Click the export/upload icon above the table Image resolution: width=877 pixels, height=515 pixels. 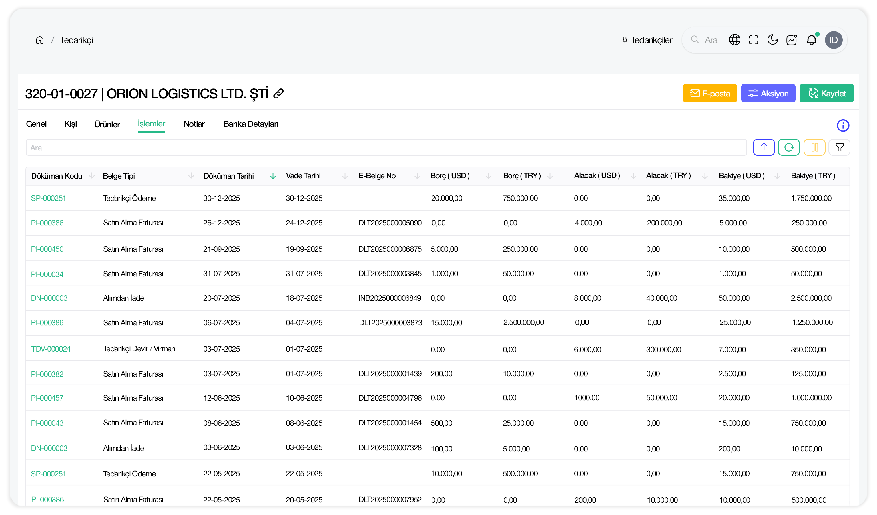(x=764, y=148)
